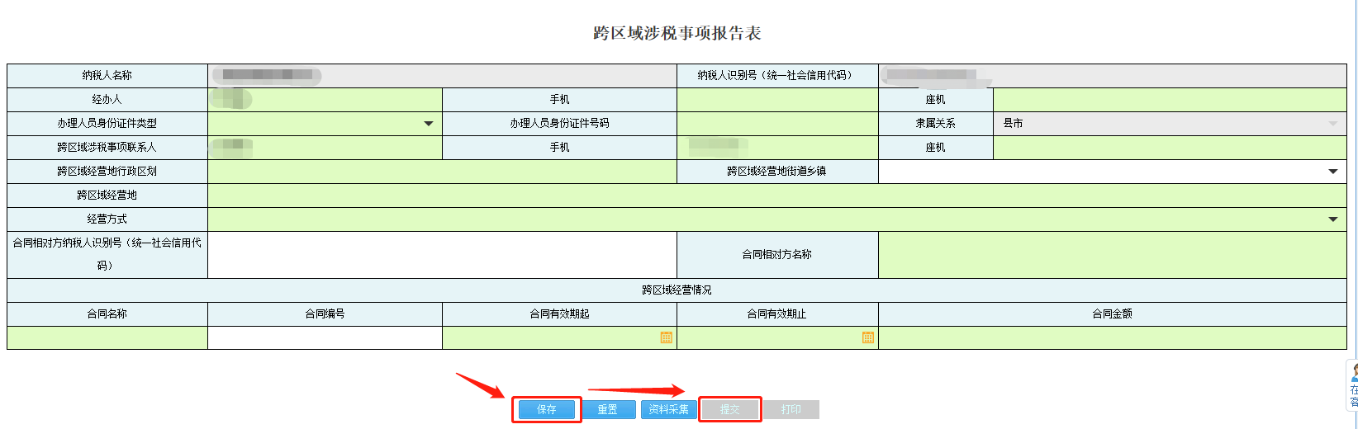Click into the 跨区域经营地 text field
1358x429 pixels.
[776, 196]
